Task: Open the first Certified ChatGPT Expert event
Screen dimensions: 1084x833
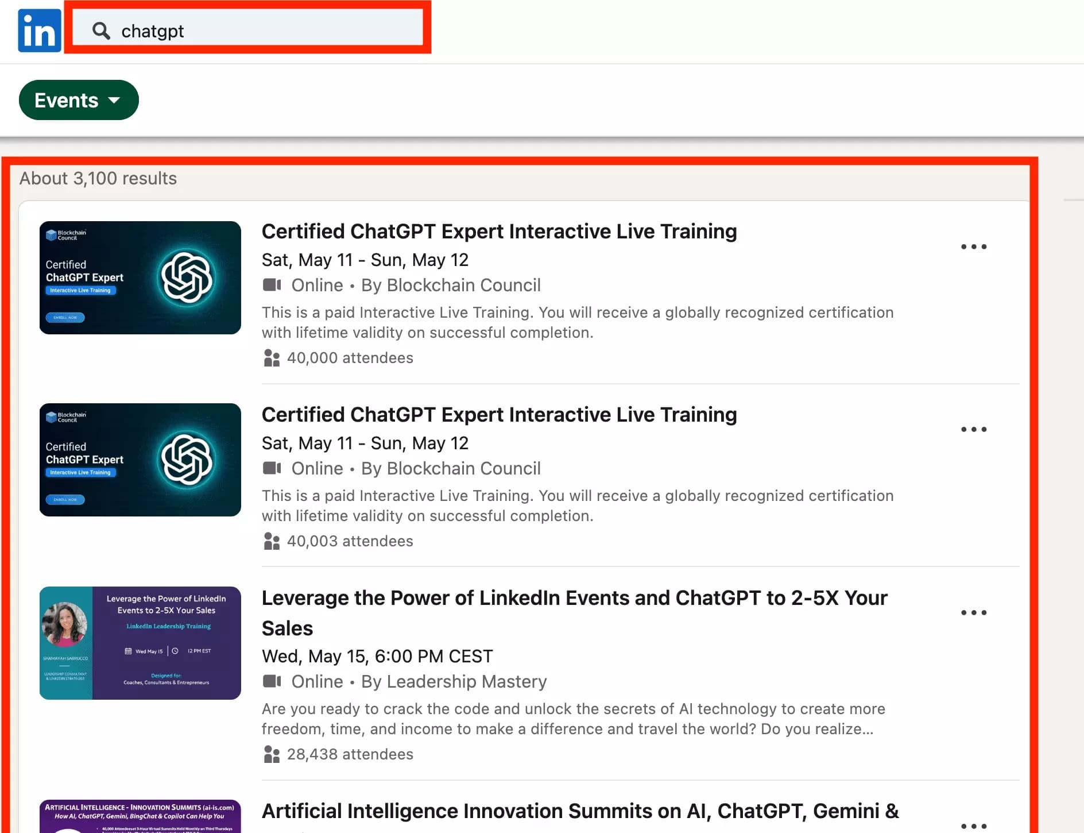Action: click(x=499, y=231)
